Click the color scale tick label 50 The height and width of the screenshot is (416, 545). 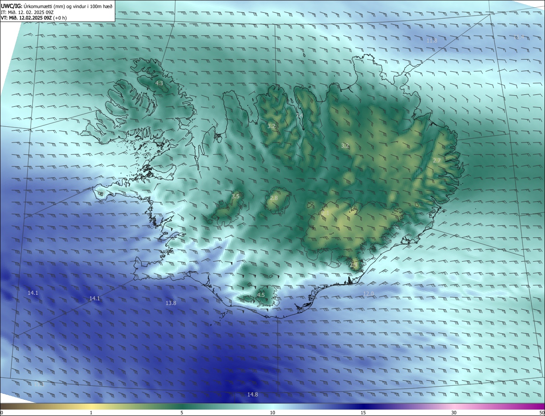click(542, 413)
